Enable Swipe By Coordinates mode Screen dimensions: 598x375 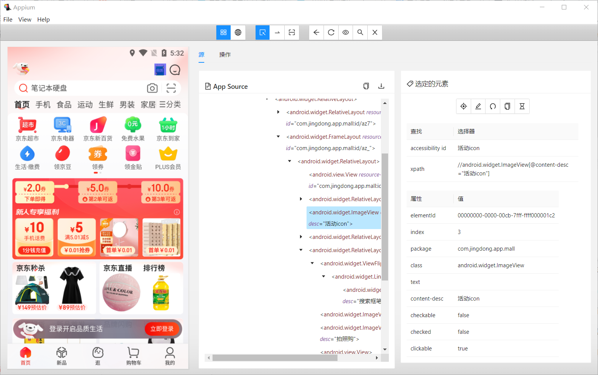point(277,33)
